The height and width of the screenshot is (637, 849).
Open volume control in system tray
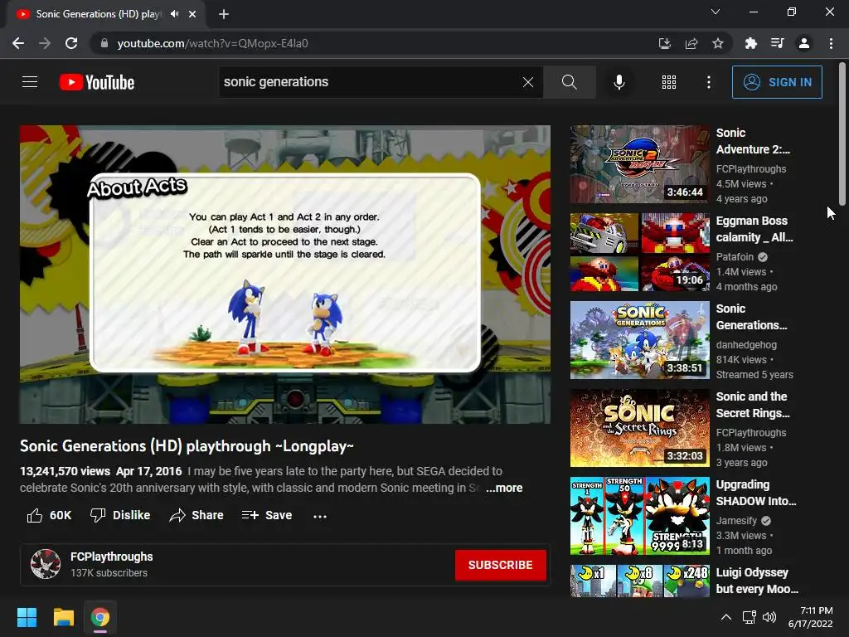coord(769,617)
